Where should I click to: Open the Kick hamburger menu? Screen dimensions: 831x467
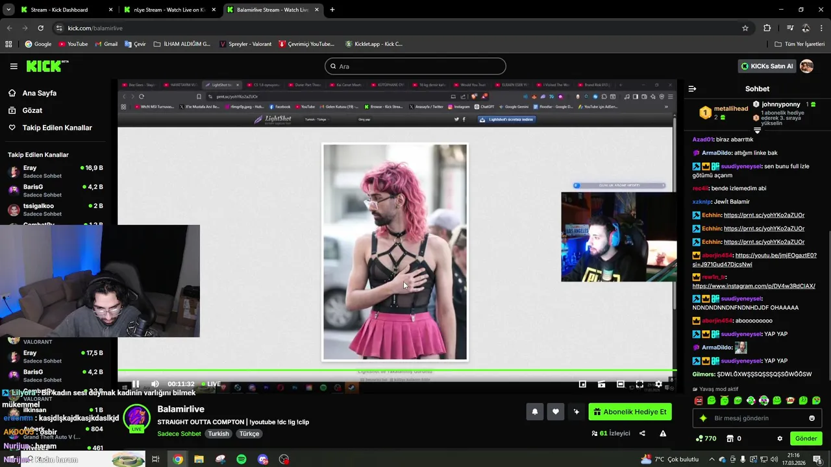click(14, 66)
